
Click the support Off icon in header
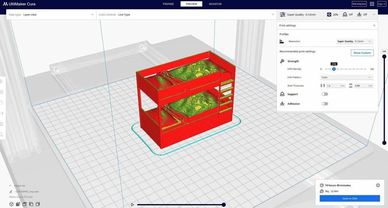345,15
